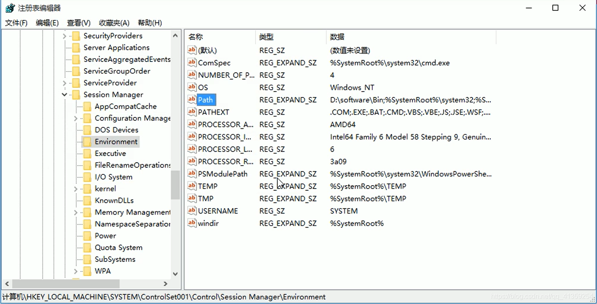The width and height of the screenshot is (597, 304).
Task: Click the Windows_NT data cell
Action: point(352,87)
